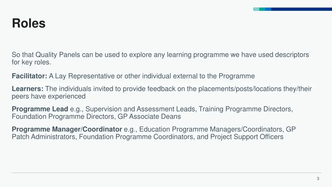Click the bold Learners: label

[x=28, y=89]
